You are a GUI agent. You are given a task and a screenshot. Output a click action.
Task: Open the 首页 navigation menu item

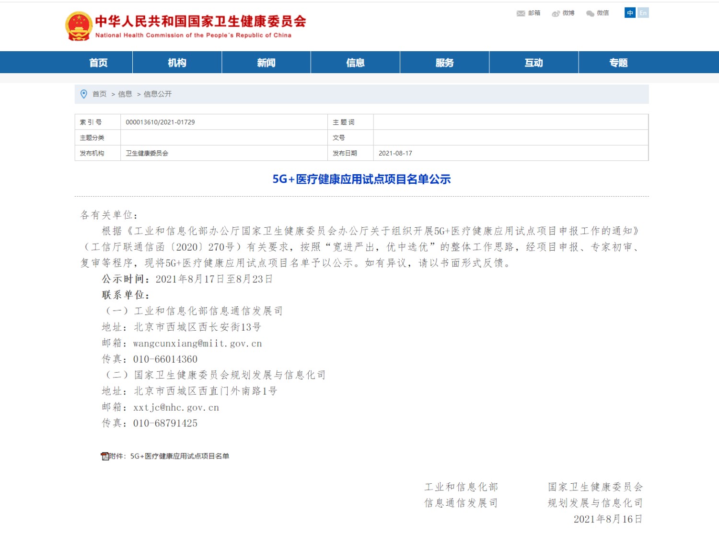pos(99,63)
